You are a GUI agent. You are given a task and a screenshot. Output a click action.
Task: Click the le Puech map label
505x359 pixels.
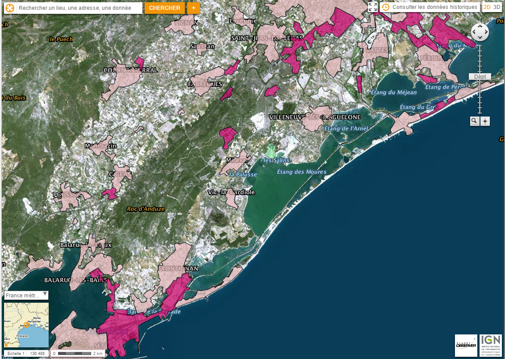[61, 39]
